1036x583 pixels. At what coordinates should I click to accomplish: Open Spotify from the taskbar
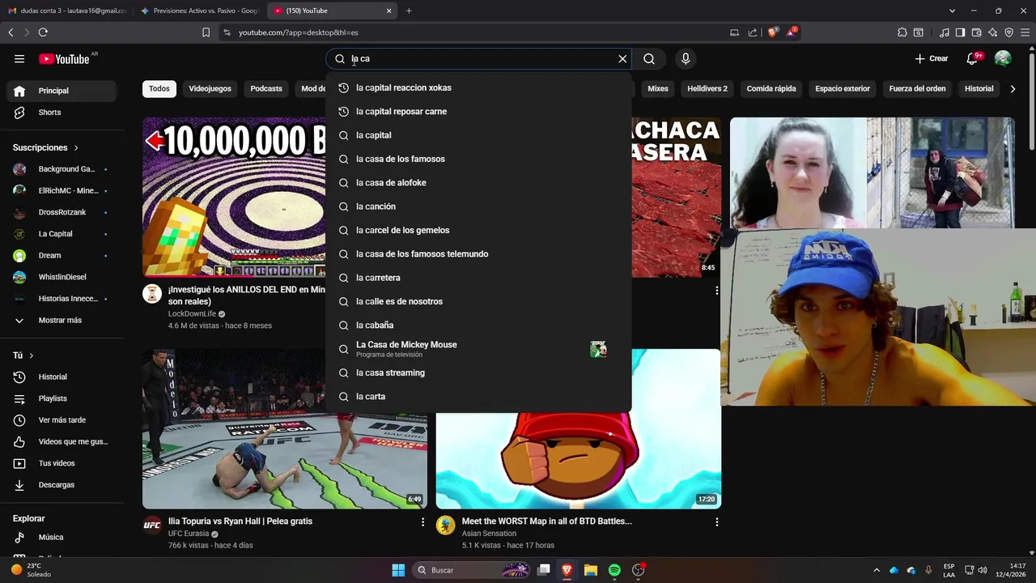(x=614, y=570)
